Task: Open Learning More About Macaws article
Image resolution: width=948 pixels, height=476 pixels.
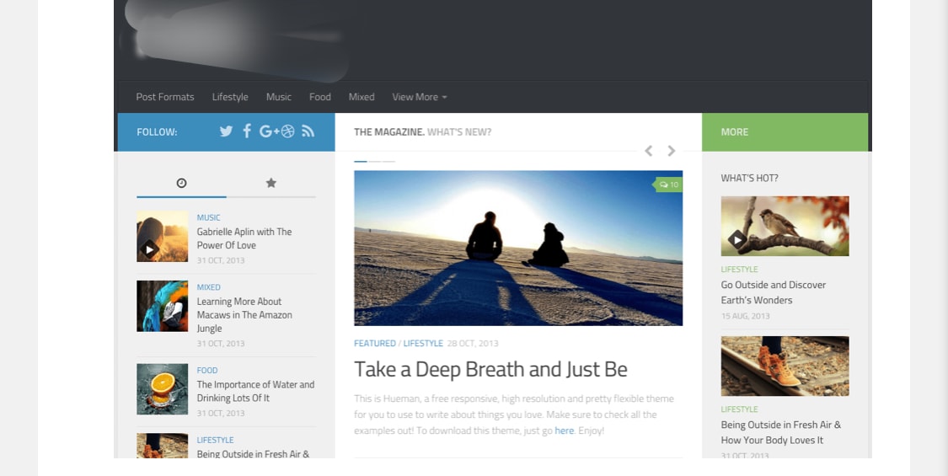Action: (244, 314)
